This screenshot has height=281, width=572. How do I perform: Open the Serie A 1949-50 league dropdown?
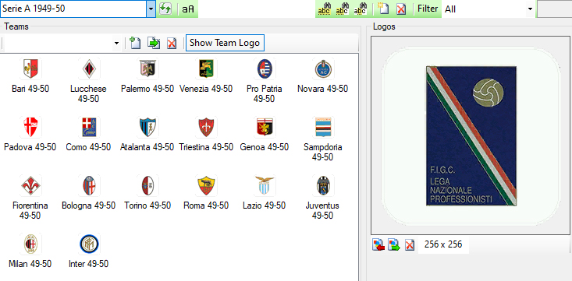151,9
